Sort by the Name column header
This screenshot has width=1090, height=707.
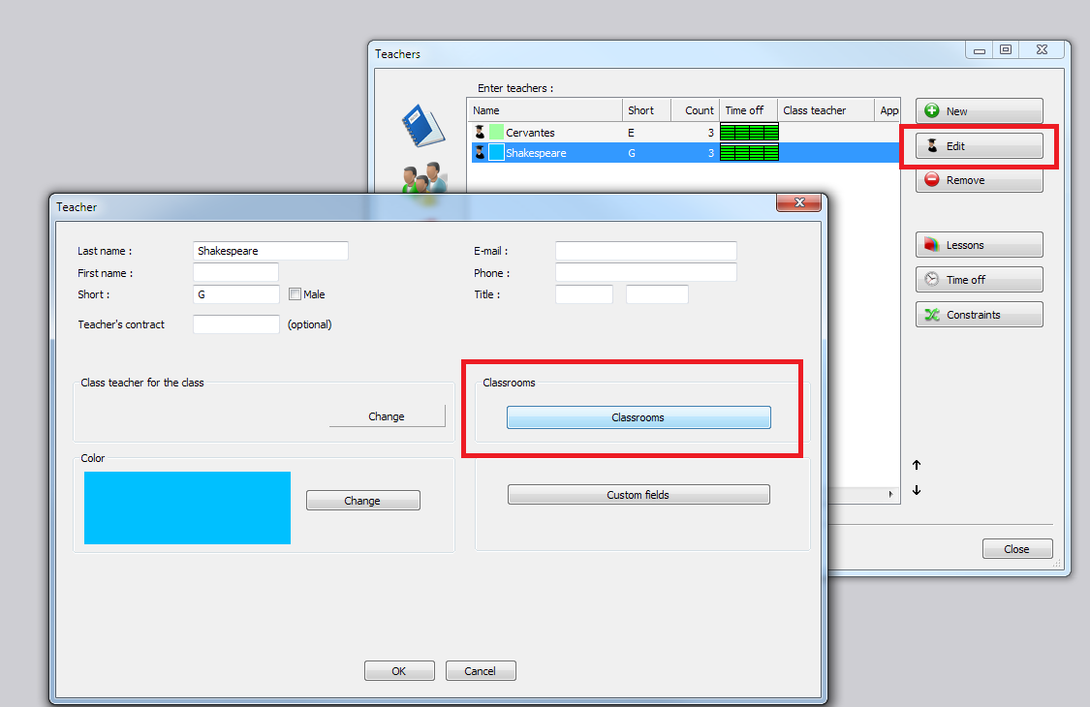[x=544, y=110]
